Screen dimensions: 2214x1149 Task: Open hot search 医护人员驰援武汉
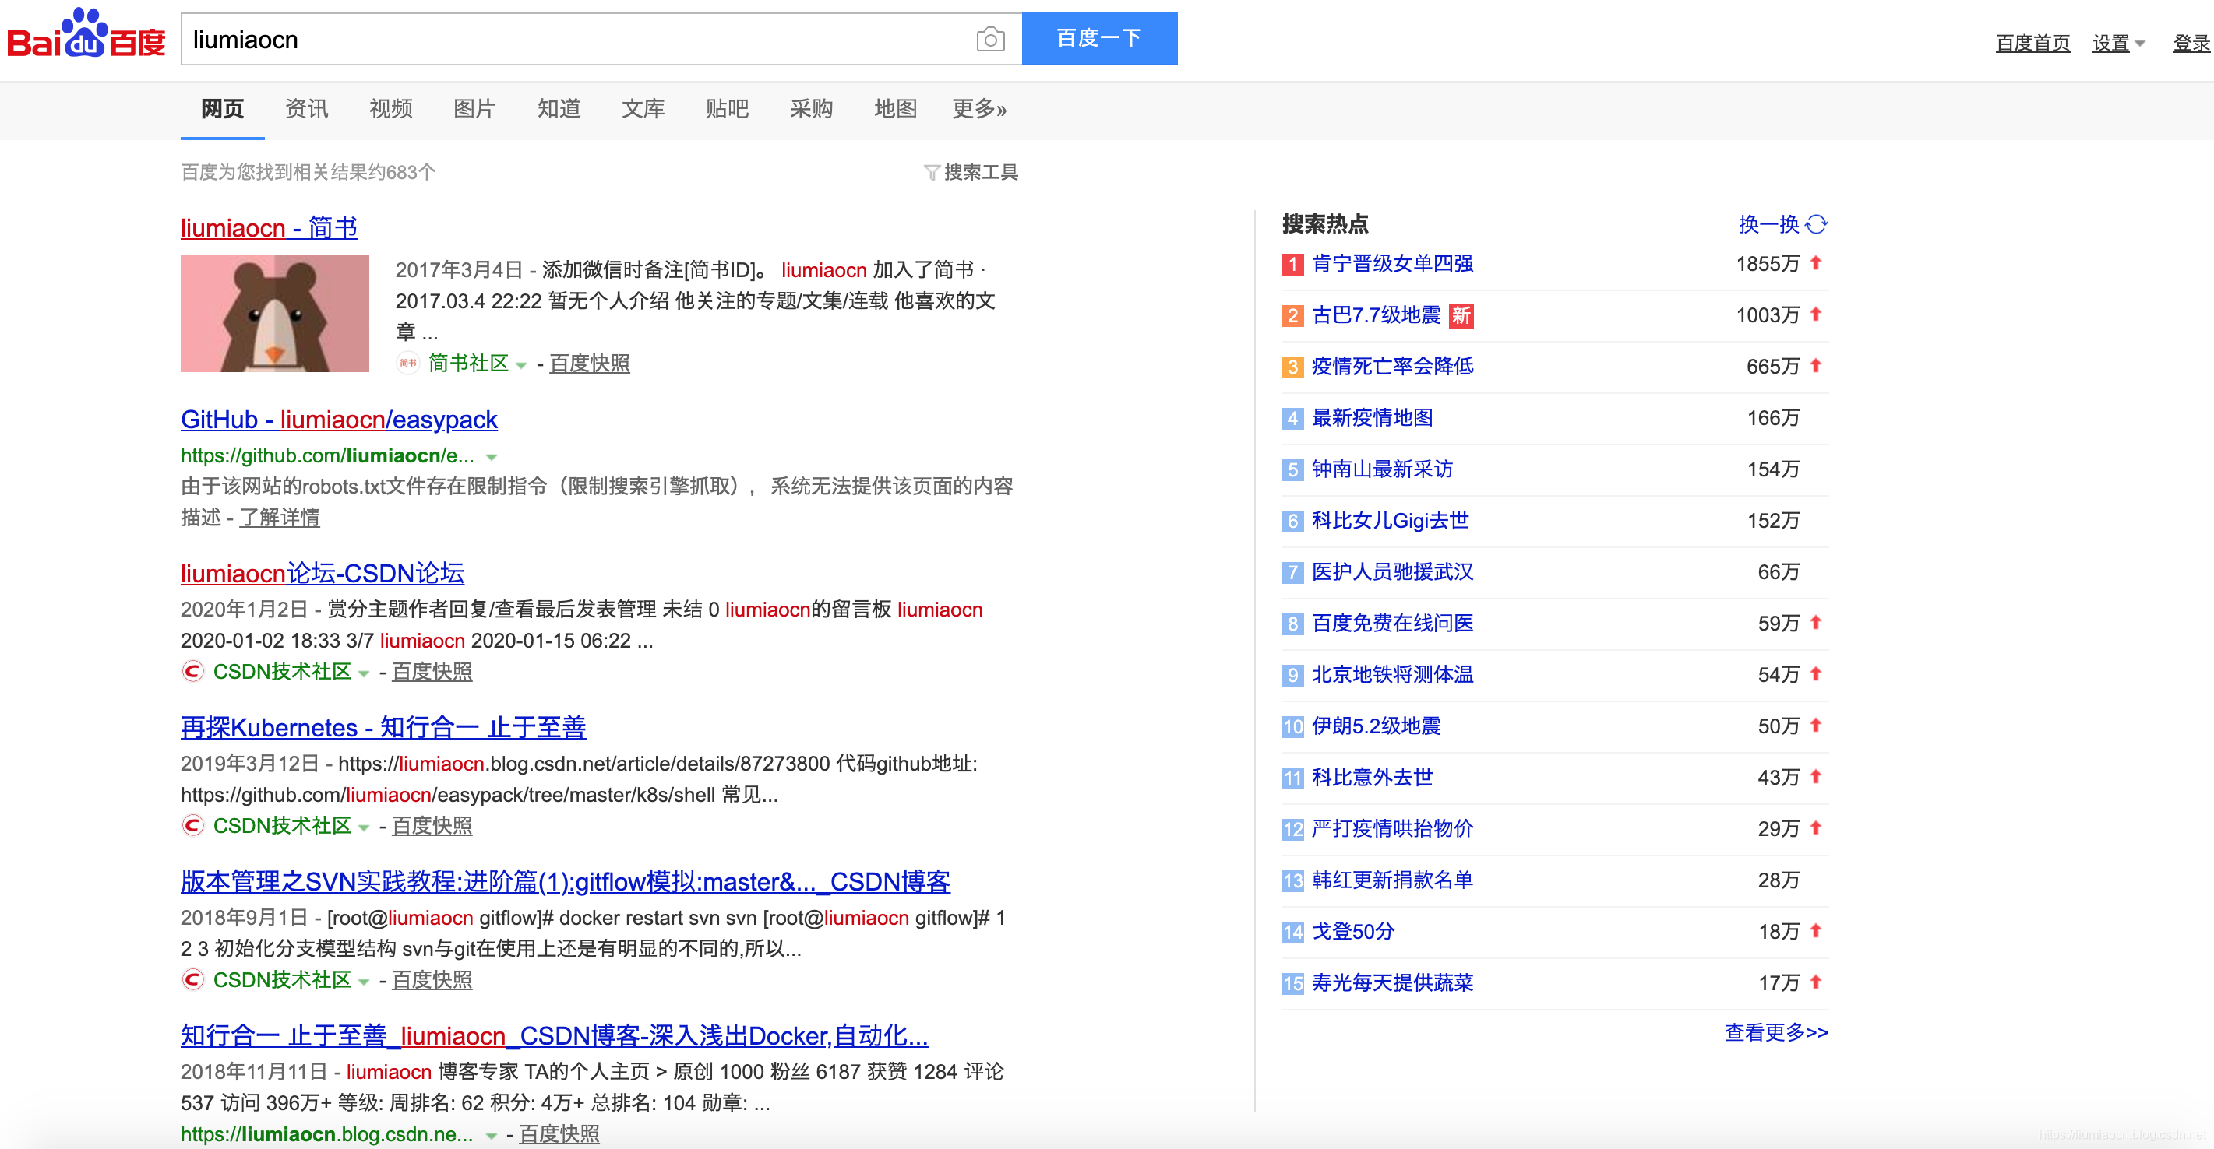pyautogui.click(x=1392, y=573)
